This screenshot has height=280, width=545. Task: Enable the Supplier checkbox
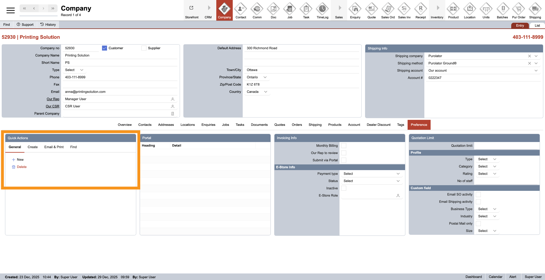coord(144,48)
